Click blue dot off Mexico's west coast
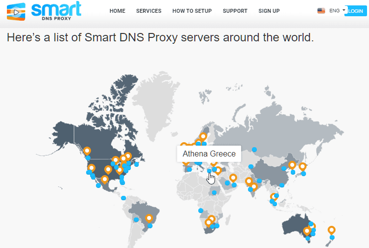Image resolution: width=369 pixels, height=248 pixels. (98, 186)
